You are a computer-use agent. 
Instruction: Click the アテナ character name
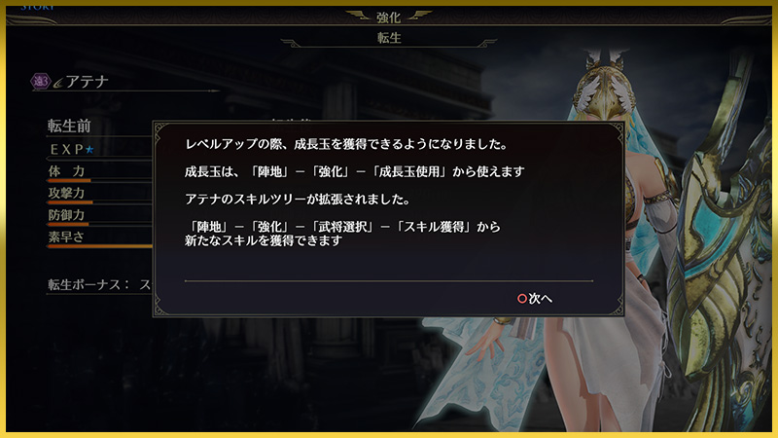pyautogui.click(x=88, y=82)
